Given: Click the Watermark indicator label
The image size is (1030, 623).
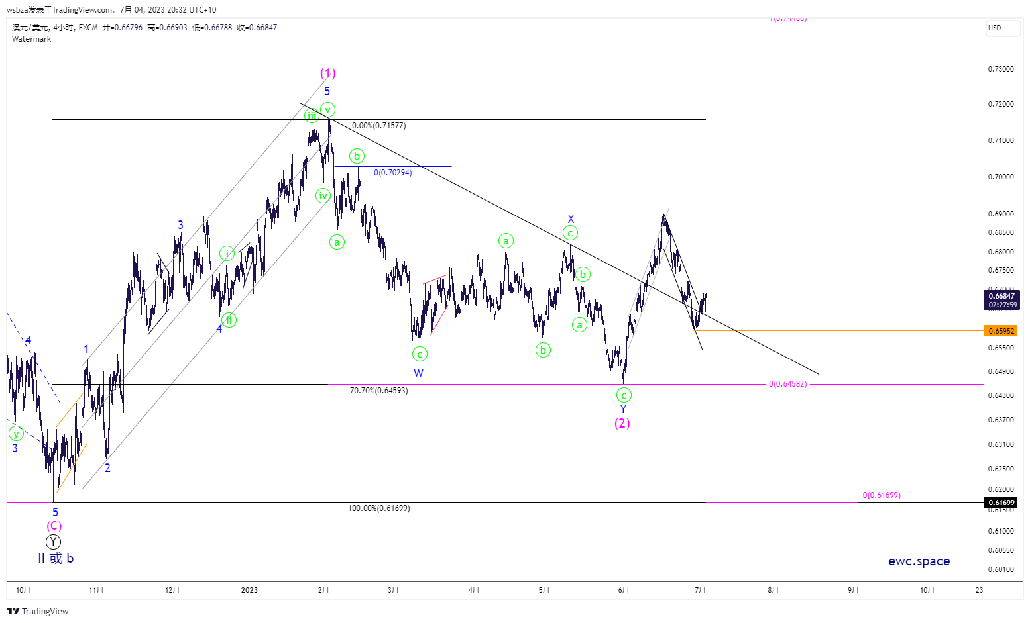Looking at the screenshot, I should tap(31, 39).
